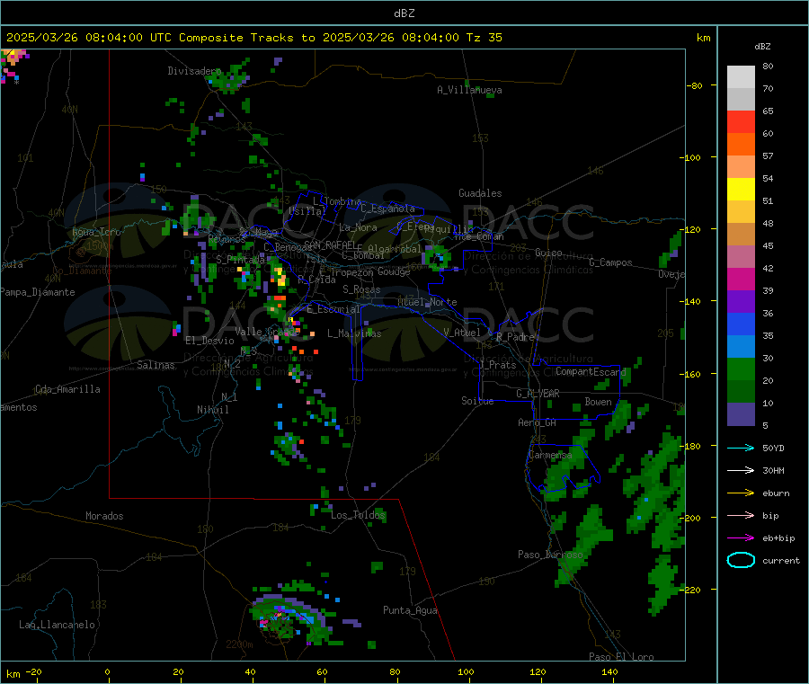This screenshot has height=684, width=809.
Task: Click the La_Nora map label
Action: point(358,227)
